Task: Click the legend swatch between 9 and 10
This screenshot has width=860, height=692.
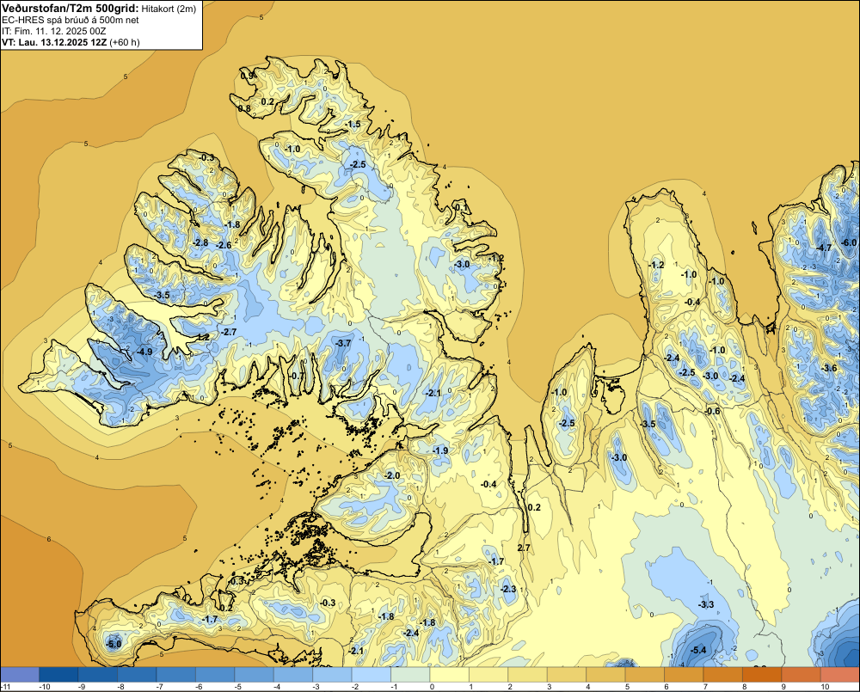Action: (801, 674)
